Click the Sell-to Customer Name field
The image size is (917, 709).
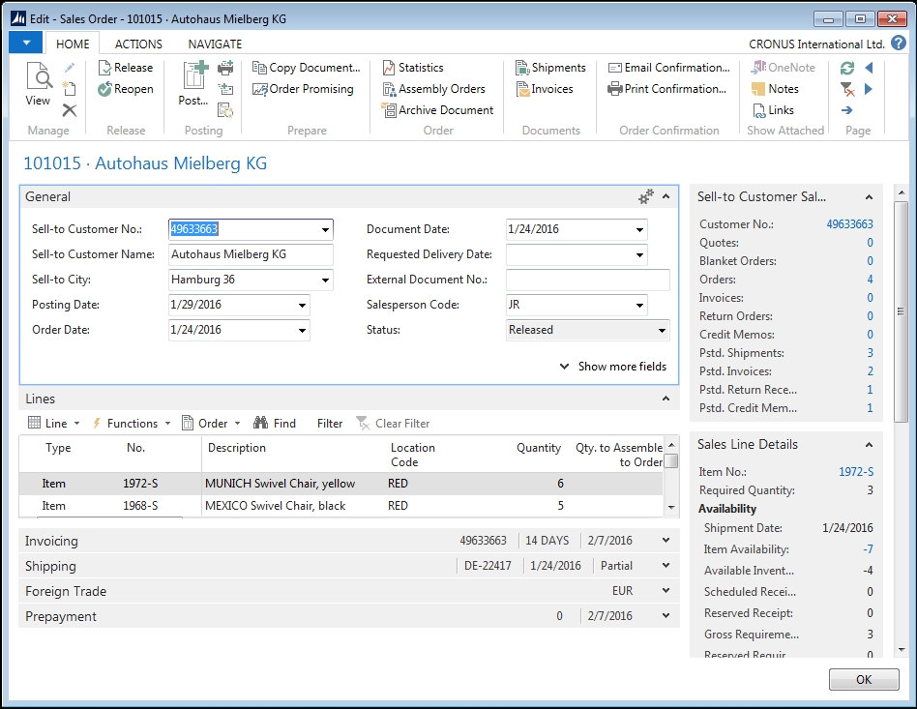coord(251,255)
